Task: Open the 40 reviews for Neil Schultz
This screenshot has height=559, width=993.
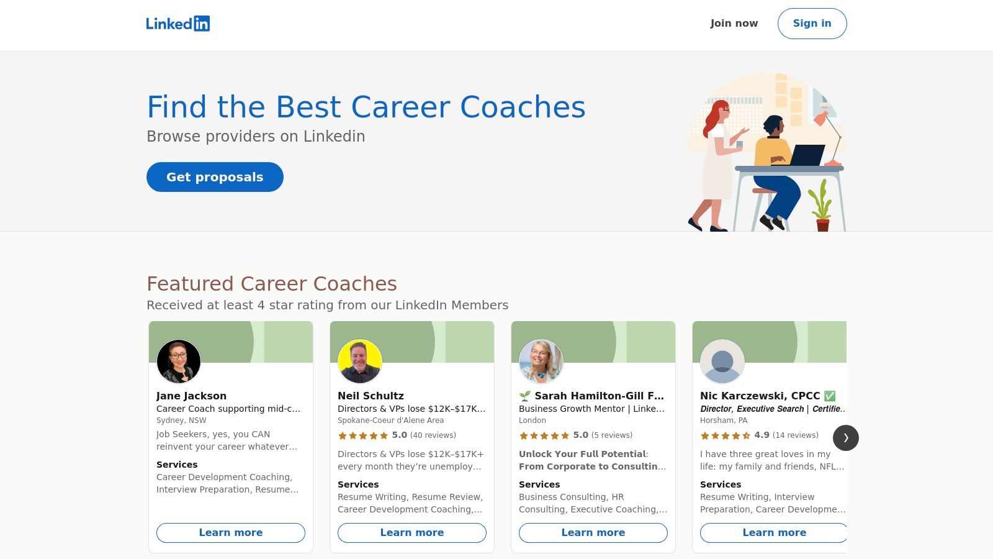Action: click(433, 435)
